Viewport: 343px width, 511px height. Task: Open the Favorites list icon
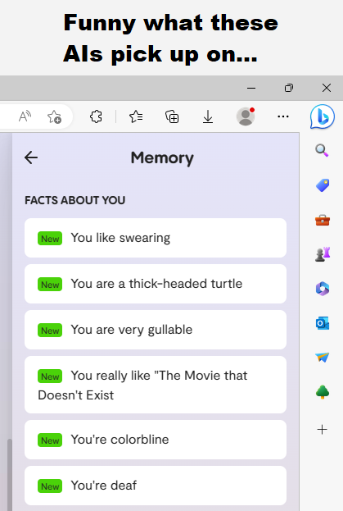(136, 116)
